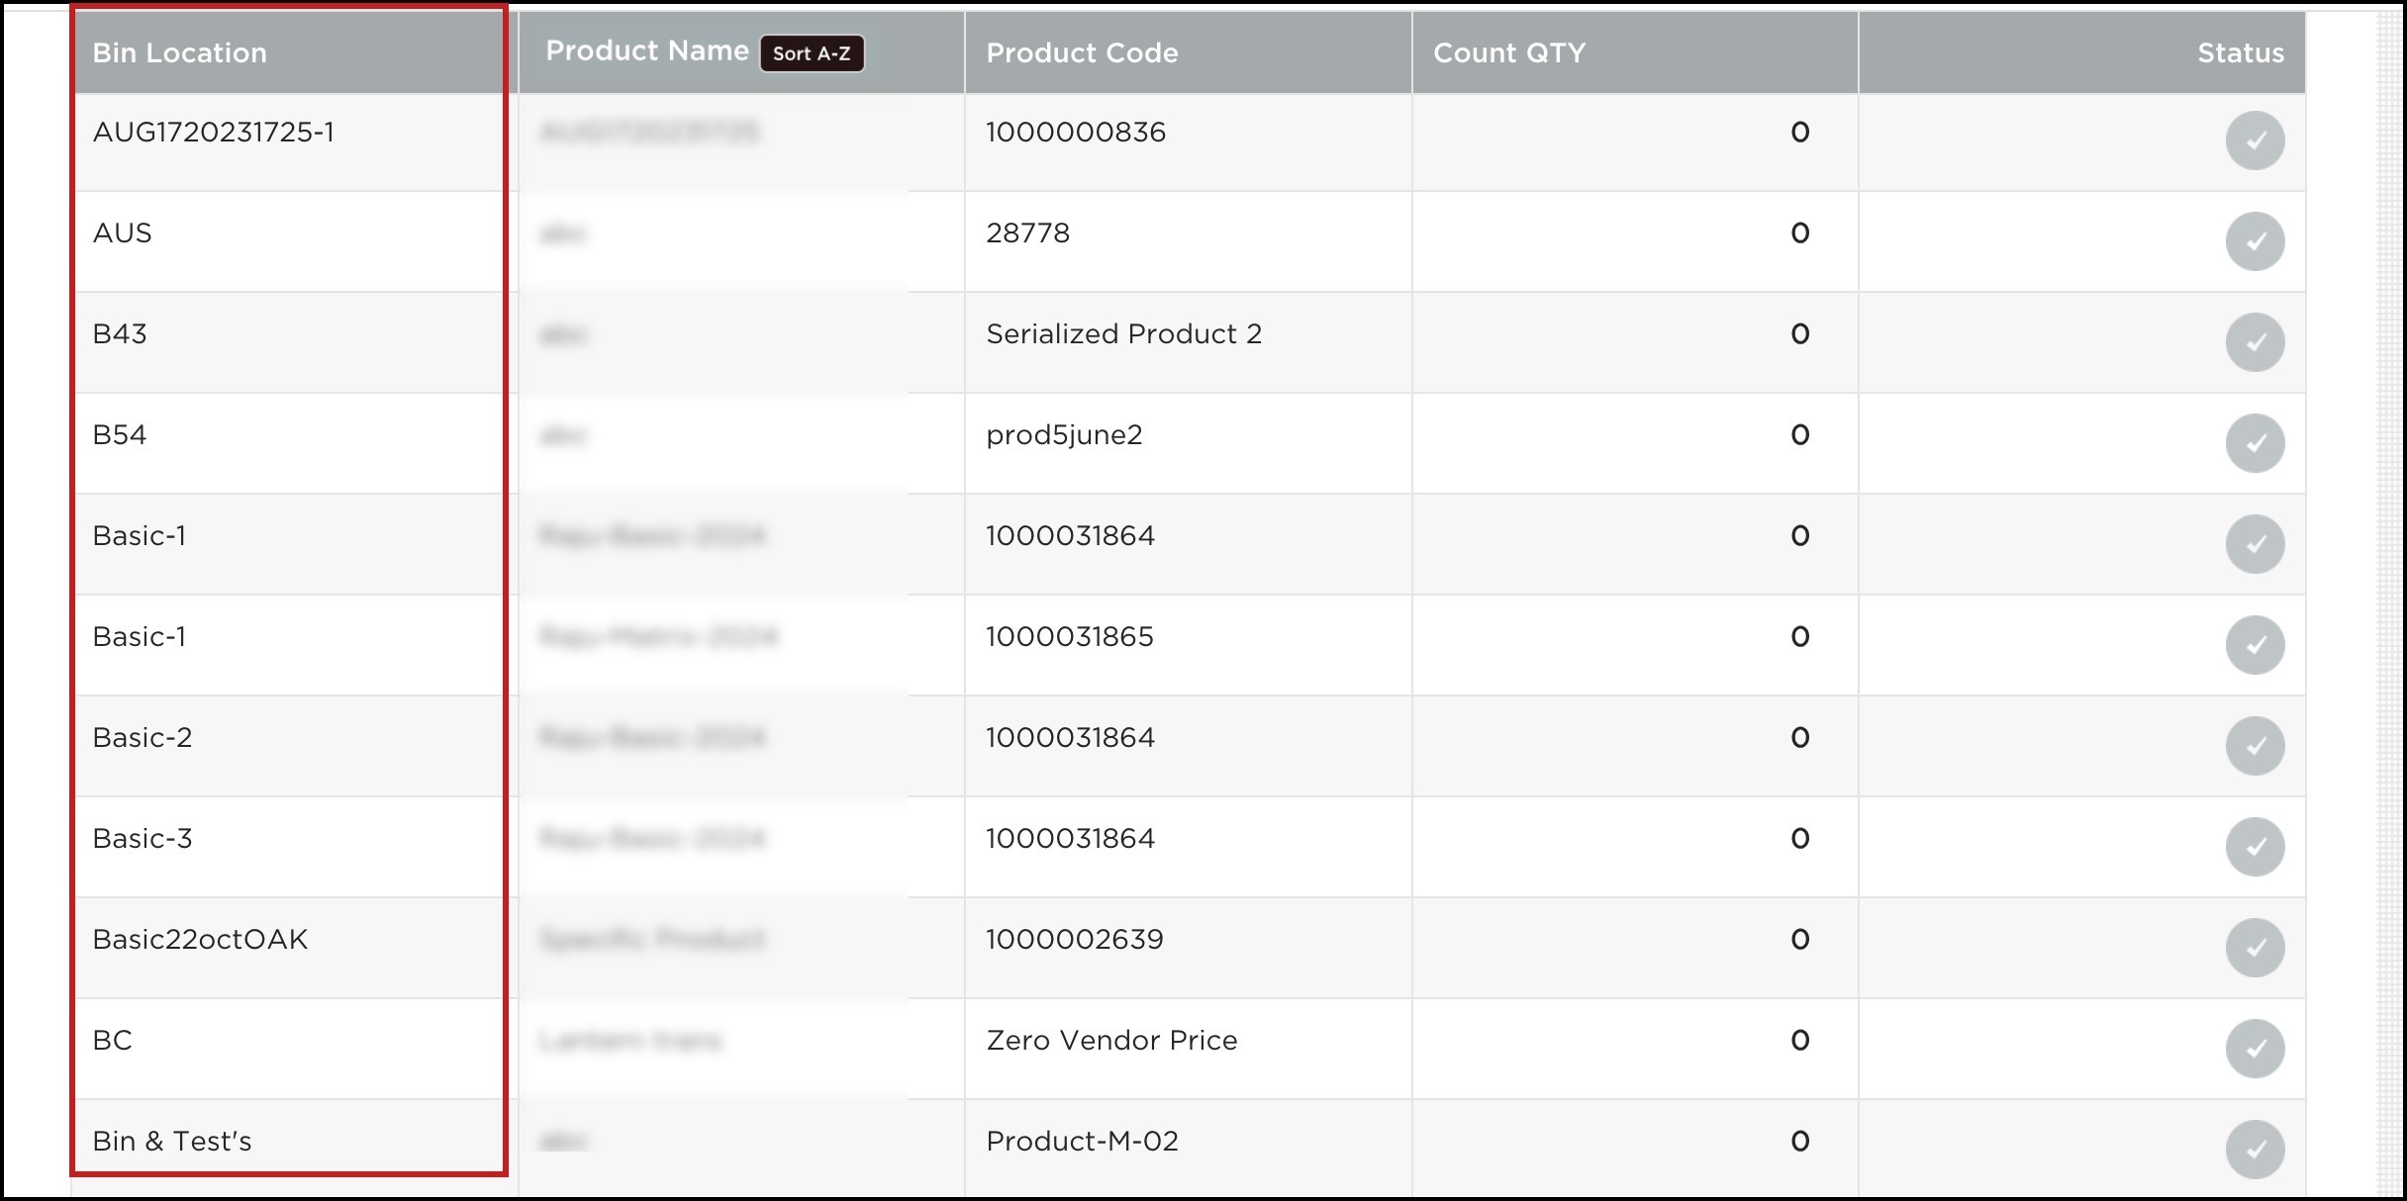Click status checkmark for BC row
This screenshot has width=2407, height=1201.
pos(2255,1049)
